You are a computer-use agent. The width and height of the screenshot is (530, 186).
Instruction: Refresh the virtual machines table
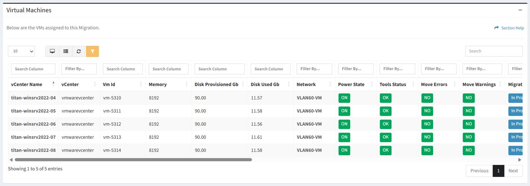[x=79, y=51]
